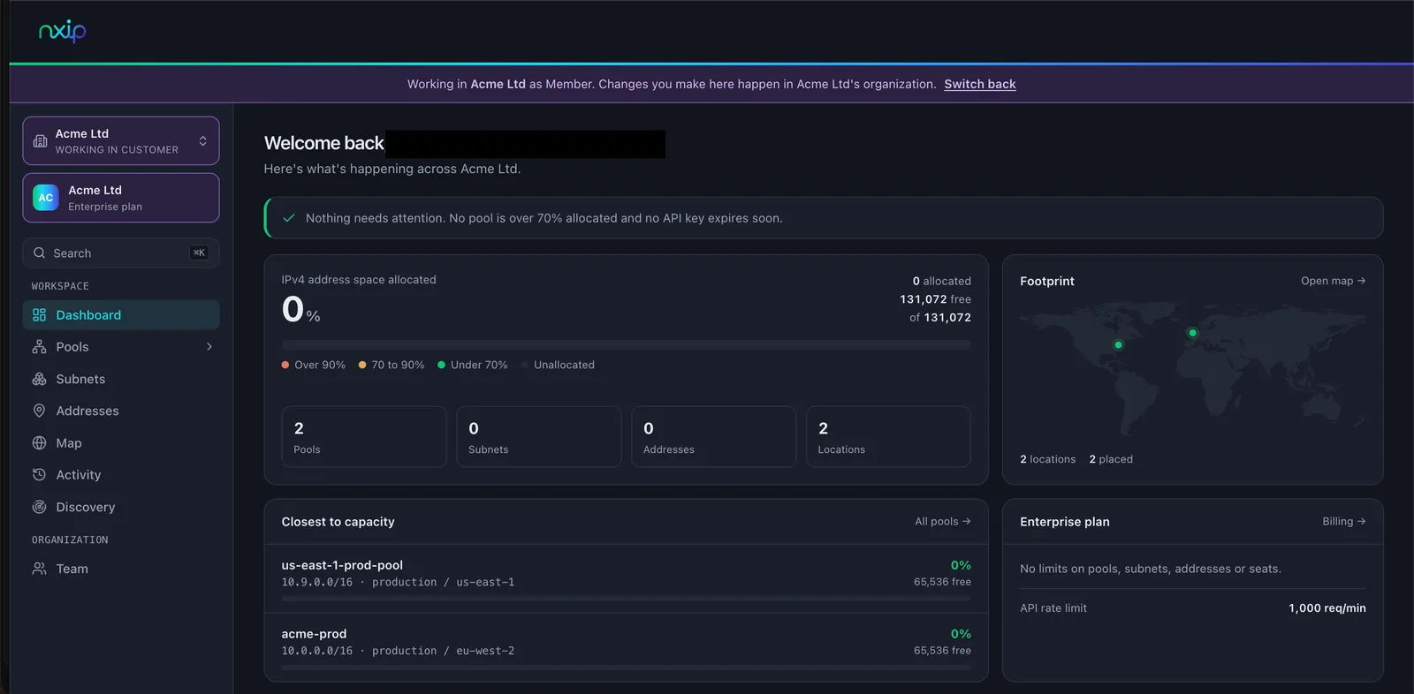The image size is (1414, 694).
Task: Click the Pools icon in sidebar
Action: click(39, 347)
